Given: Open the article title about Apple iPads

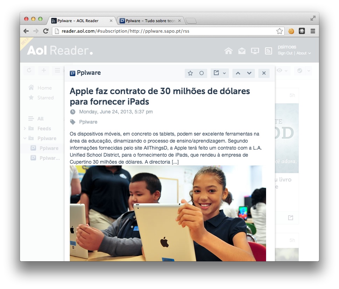Looking at the screenshot, I should [160, 96].
